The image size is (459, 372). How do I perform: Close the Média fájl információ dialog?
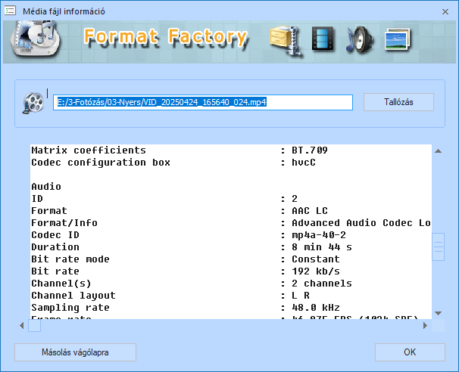[x=445, y=11]
